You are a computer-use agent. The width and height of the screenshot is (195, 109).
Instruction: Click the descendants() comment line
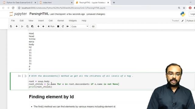81,76
